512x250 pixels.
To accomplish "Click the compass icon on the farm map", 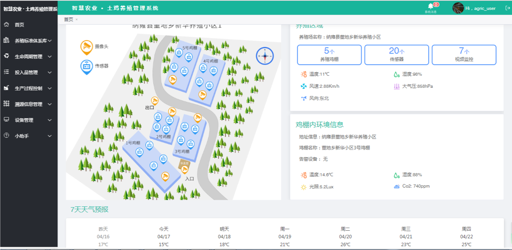I will pos(265,56).
